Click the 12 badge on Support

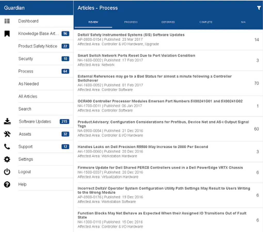point(65,147)
